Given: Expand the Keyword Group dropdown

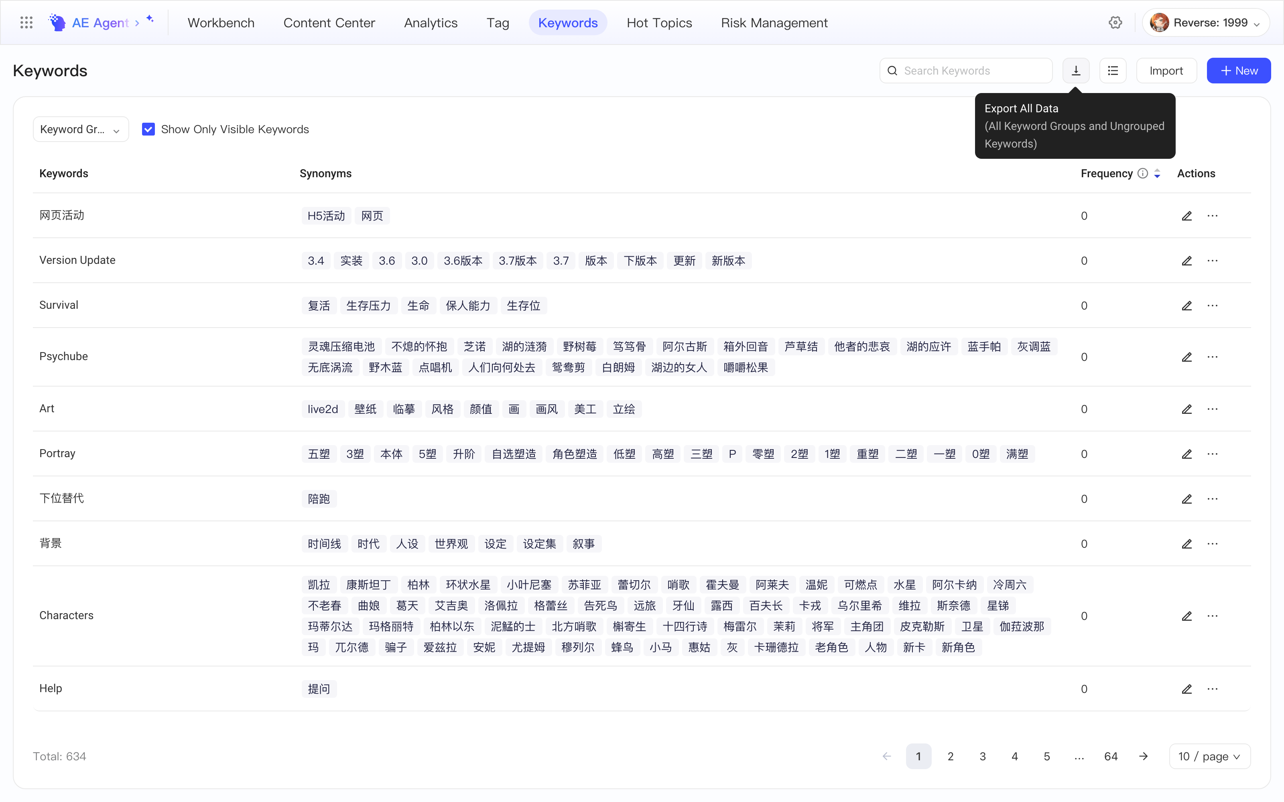Looking at the screenshot, I should [x=81, y=130].
